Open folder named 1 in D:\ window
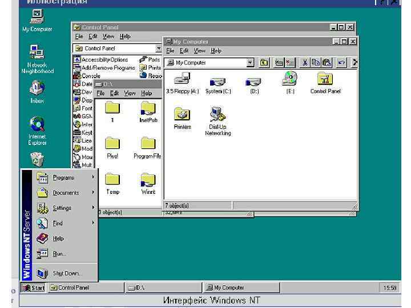The height and width of the screenshot is (308, 411). [112, 112]
